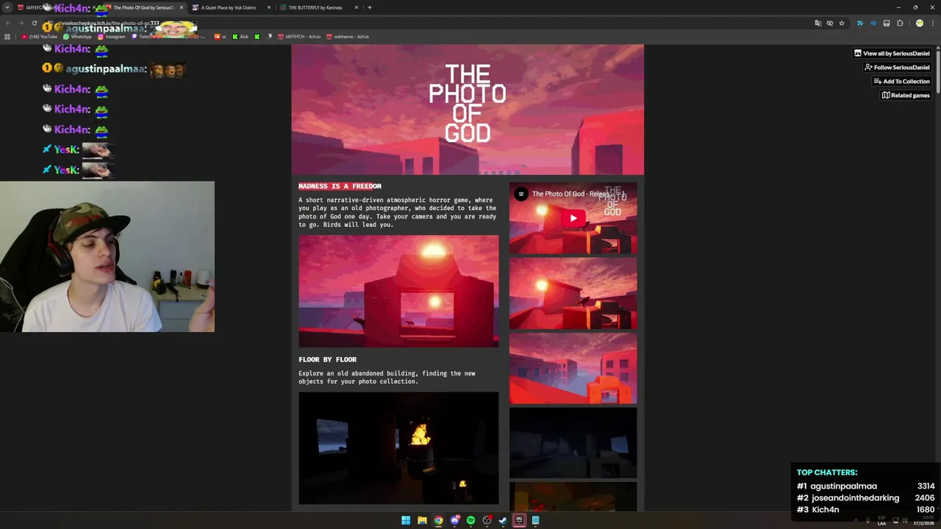This screenshot has height=529, width=941.
Task: Open a new tab with the plus button
Action: click(370, 7)
